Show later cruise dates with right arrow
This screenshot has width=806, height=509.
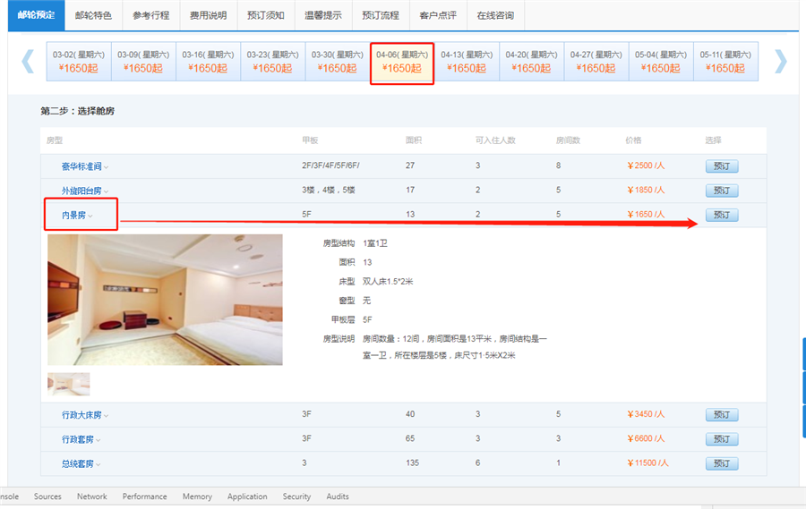(x=781, y=62)
